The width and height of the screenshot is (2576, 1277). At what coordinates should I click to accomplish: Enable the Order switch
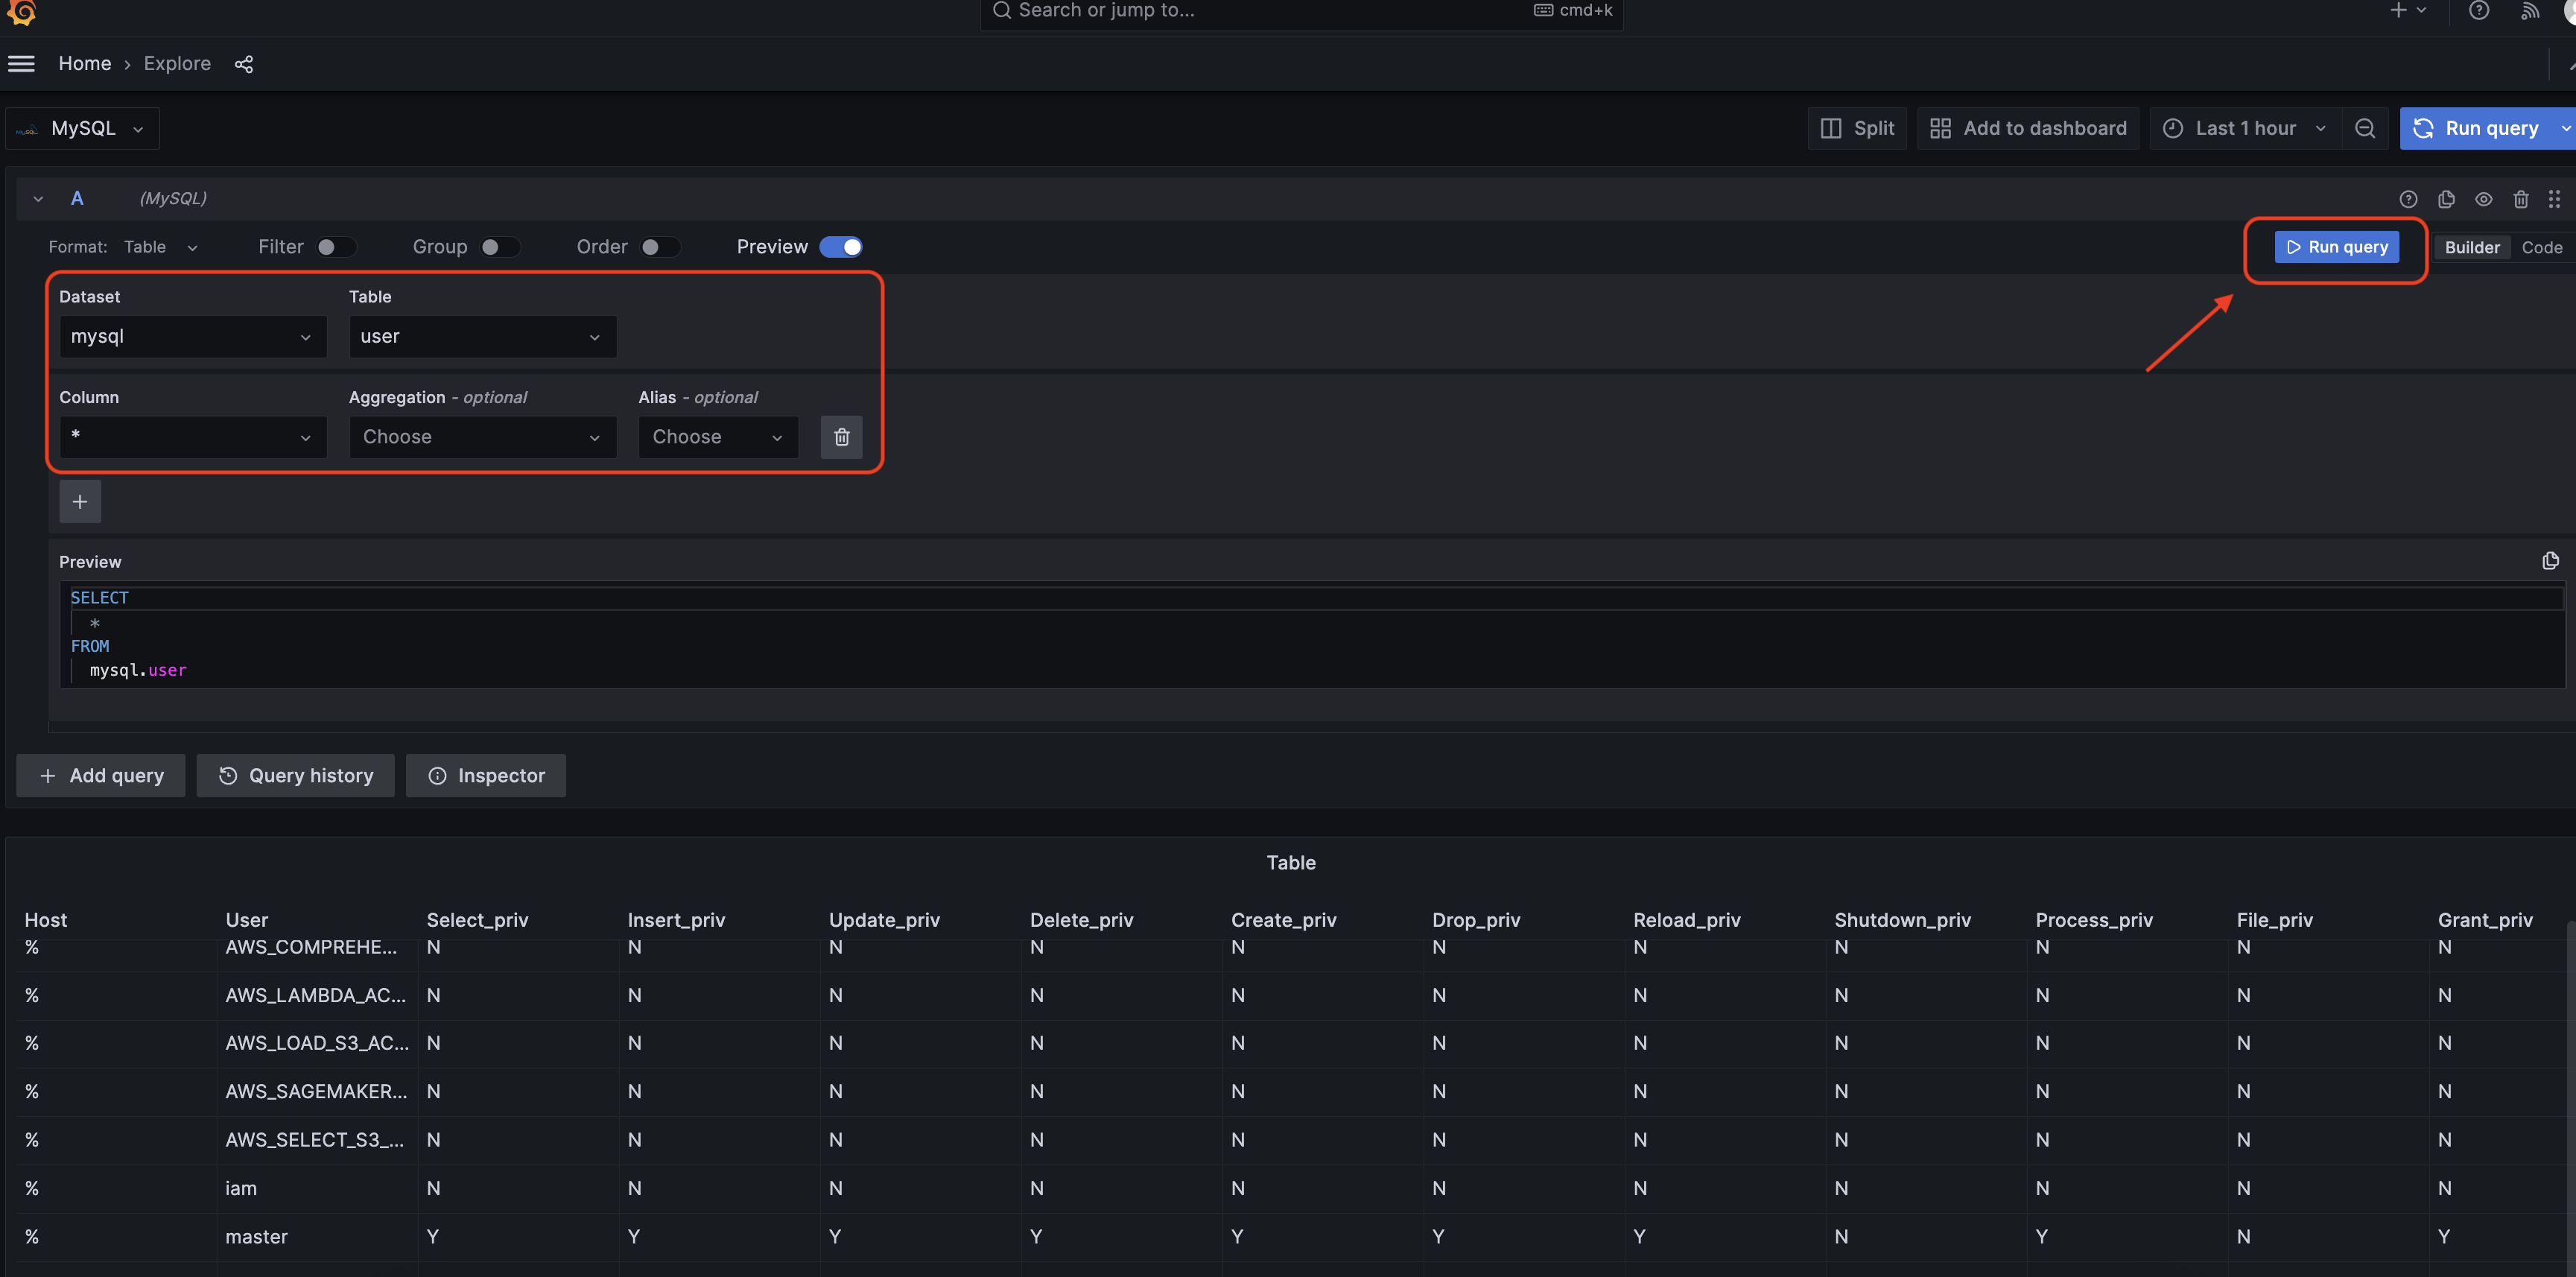[x=660, y=247]
